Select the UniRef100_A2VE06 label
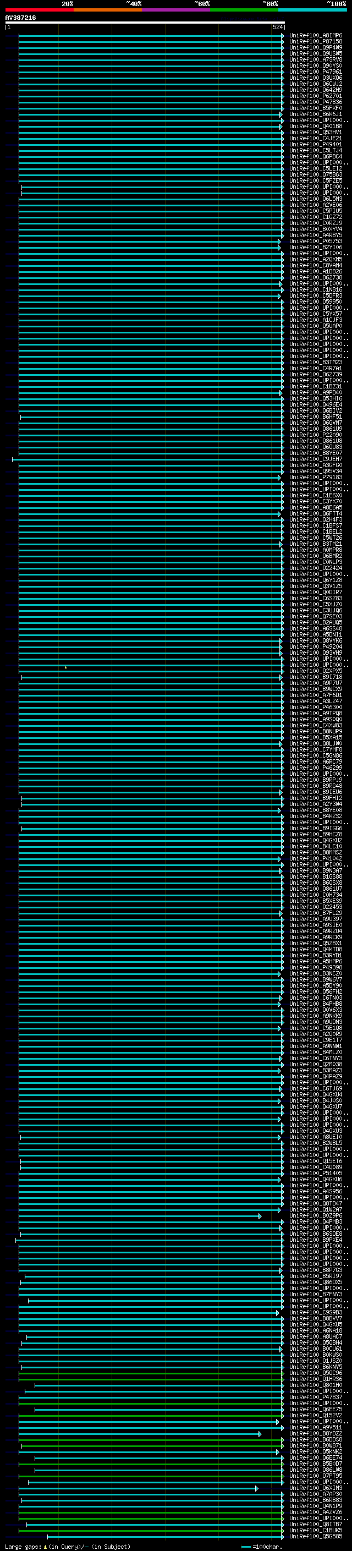The width and height of the screenshot is (352, 1551). pos(315,205)
